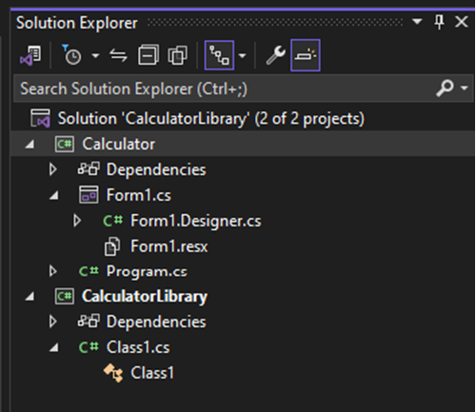476x412 pixels.
Task: Open the Solution Explorer window position menu
Action: (x=417, y=22)
